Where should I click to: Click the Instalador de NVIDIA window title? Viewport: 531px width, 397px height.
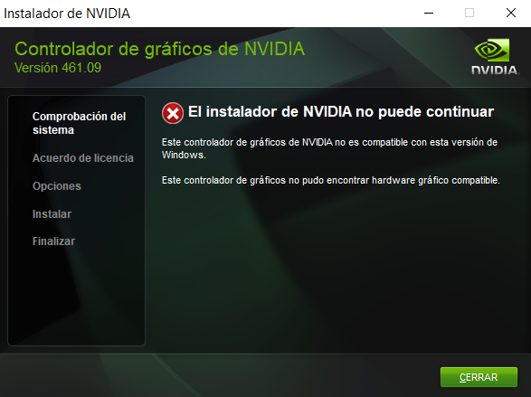click(67, 14)
